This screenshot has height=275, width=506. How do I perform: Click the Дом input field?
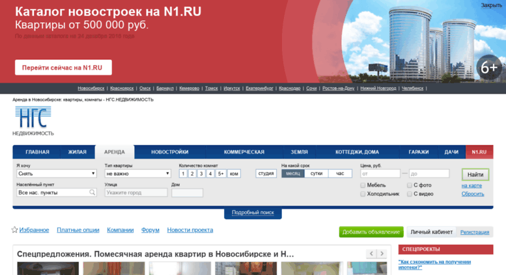click(187, 192)
